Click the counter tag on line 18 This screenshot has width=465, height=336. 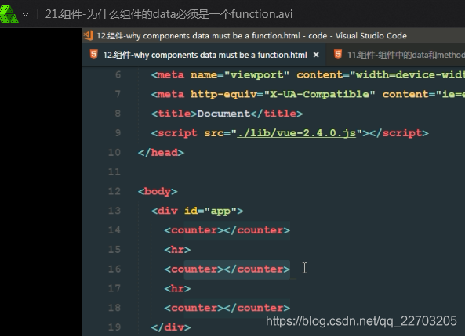(227, 308)
